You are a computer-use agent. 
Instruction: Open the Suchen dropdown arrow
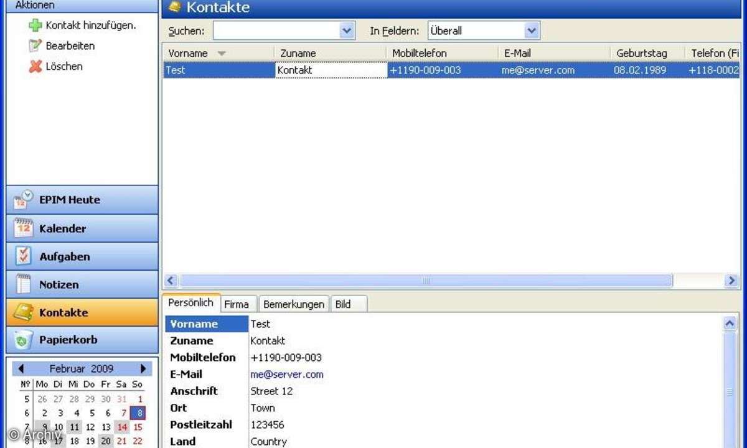(x=347, y=30)
